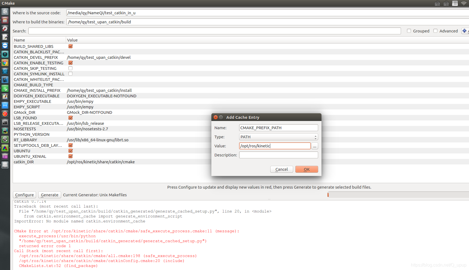Open the purple window application in the dock
469x270 pixels.
[x=5, y=156]
